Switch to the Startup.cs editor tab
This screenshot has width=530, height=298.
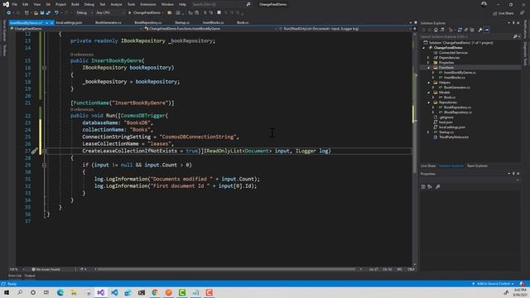point(182,22)
